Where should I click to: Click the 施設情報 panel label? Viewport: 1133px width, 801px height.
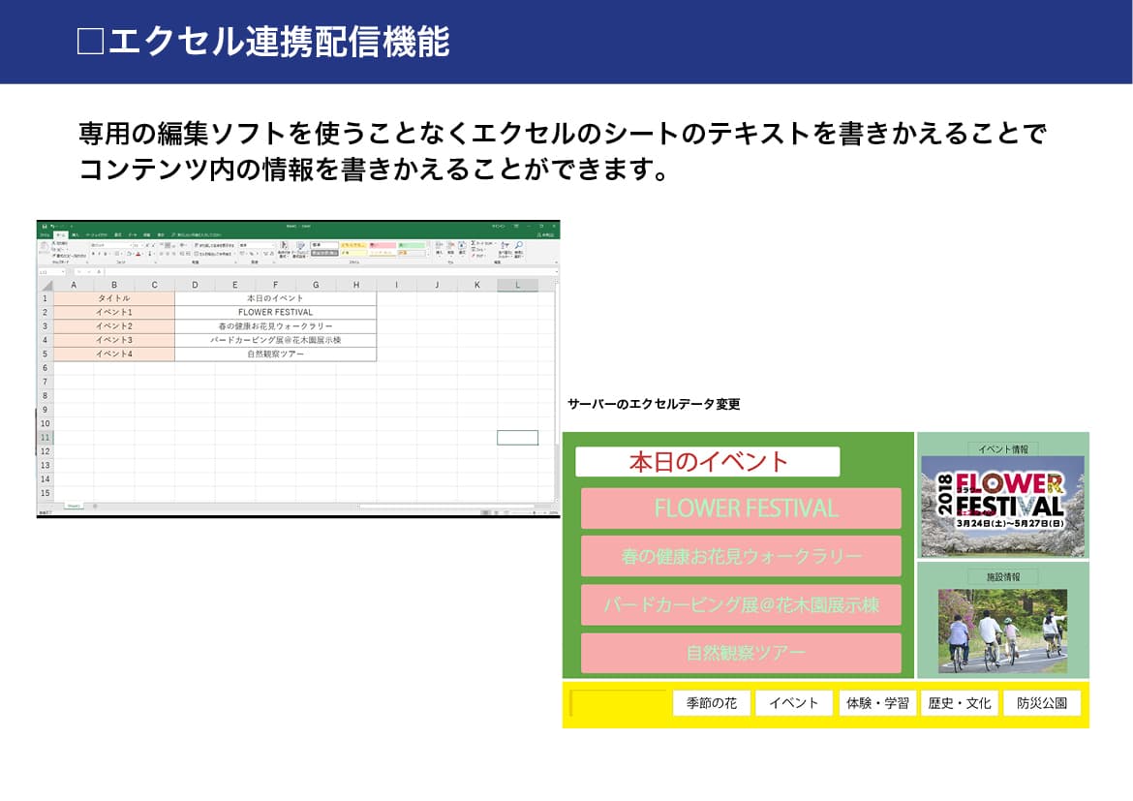(x=1003, y=576)
